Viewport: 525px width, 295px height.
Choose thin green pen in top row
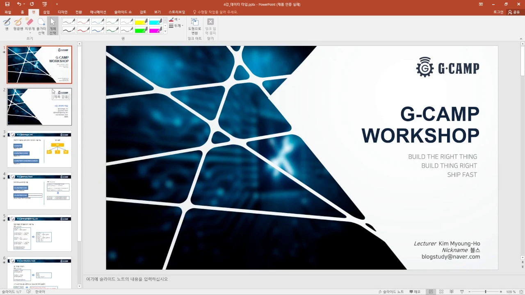point(112,22)
